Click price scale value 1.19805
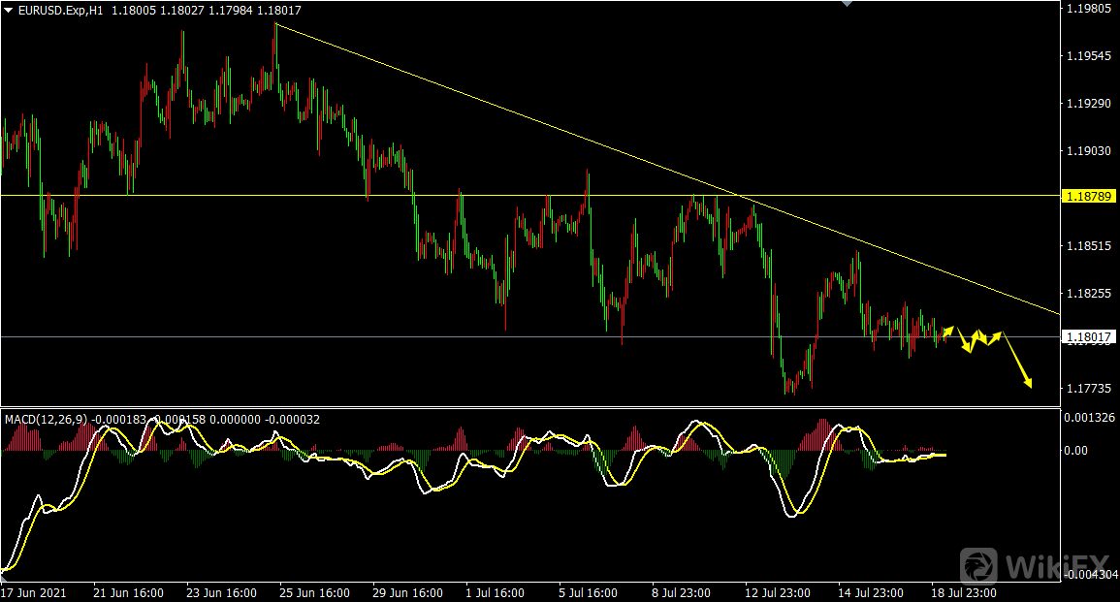Screen dimensions: 1120x602 tap(1089, 9)
